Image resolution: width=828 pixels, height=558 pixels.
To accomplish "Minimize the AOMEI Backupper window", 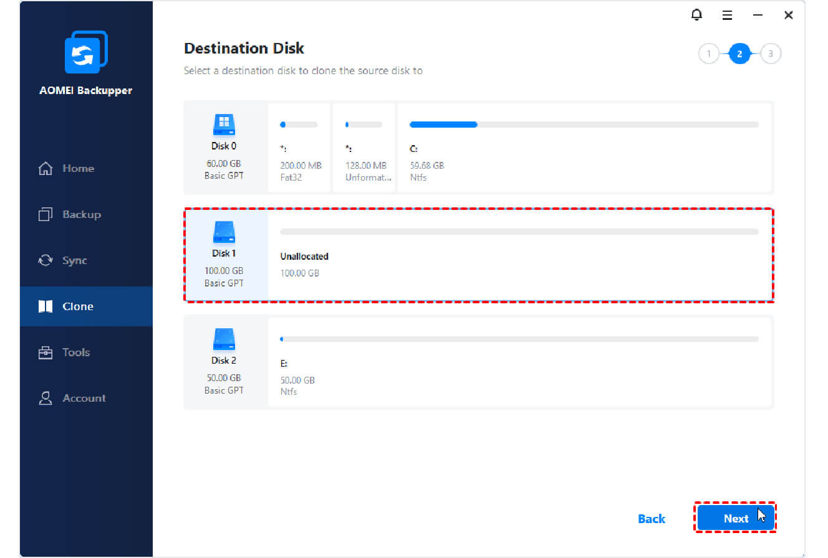I will 758,16.
